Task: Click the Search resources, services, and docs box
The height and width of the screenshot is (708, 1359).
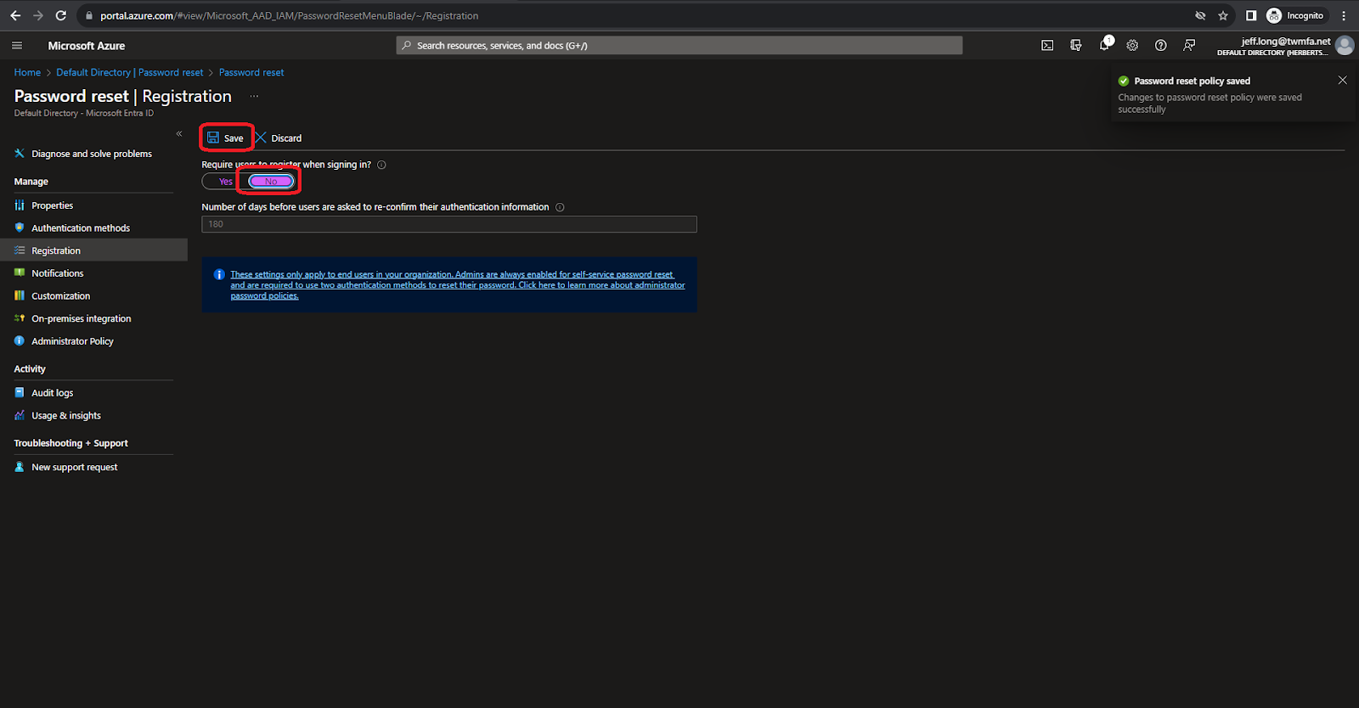Action: [x=679, y=45]
